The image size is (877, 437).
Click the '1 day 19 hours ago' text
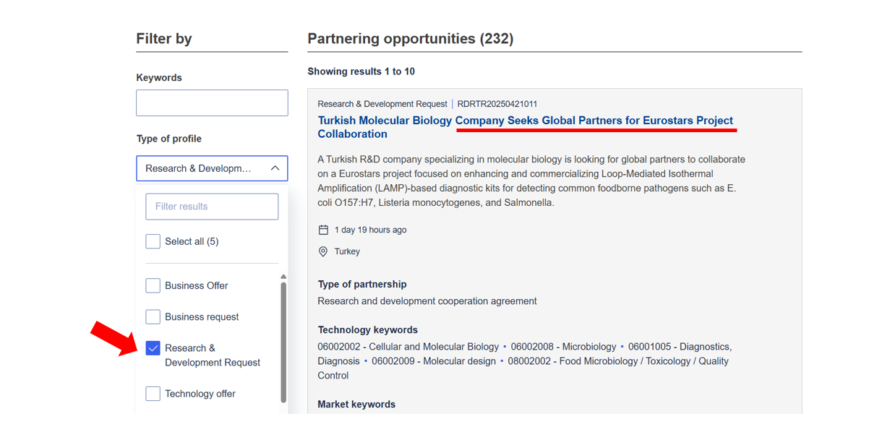[x=370, y=230]
